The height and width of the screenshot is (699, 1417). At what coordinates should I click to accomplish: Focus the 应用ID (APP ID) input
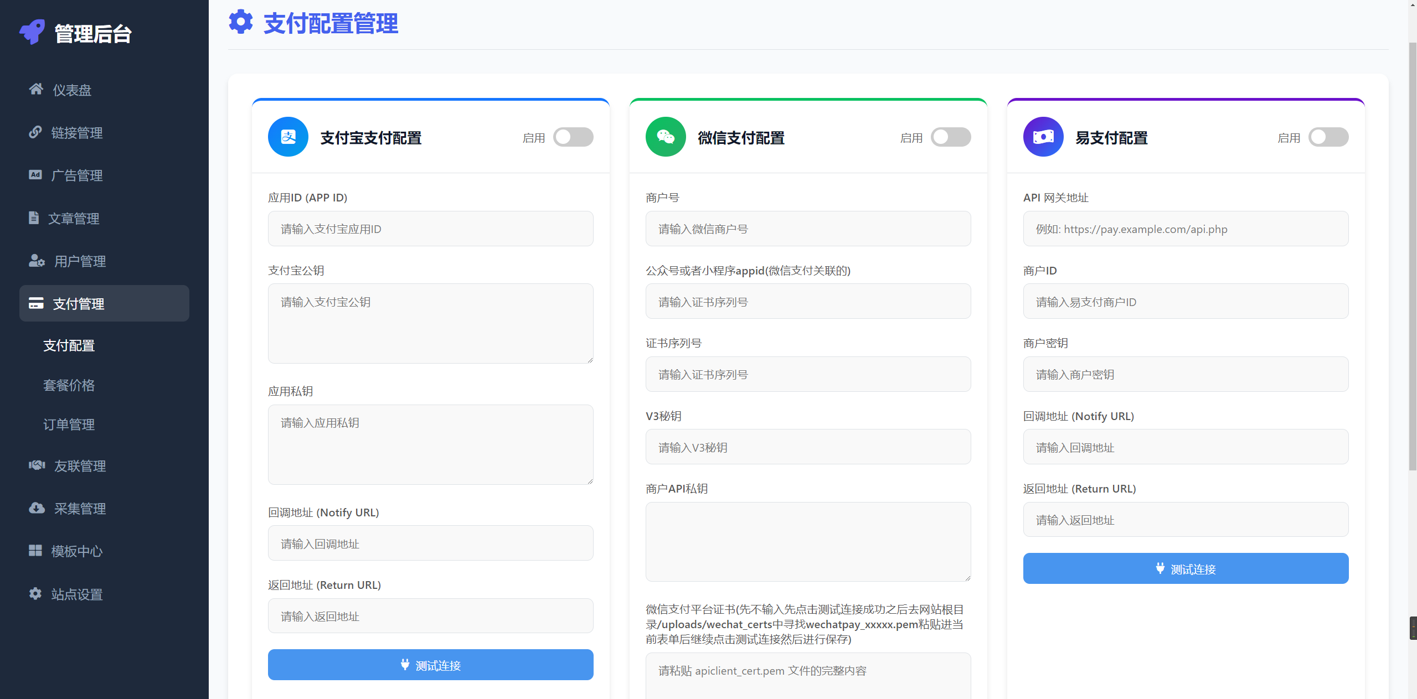tap(431, 229)
